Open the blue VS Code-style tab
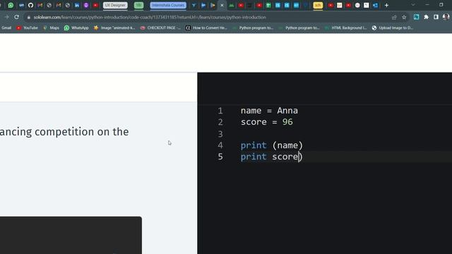Screen dimensions: 452x254 click(x=375, y=5)
